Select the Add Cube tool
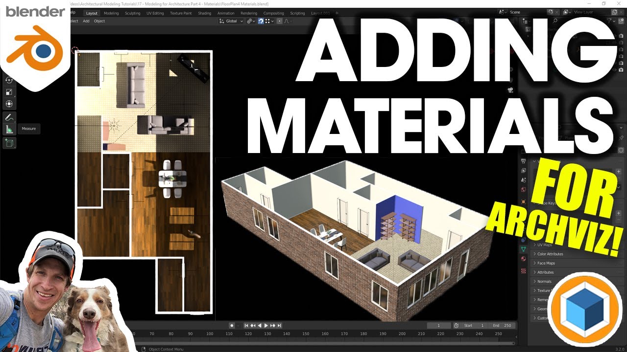The width and height of the screenshot is (627, 352). click(10, 143)
